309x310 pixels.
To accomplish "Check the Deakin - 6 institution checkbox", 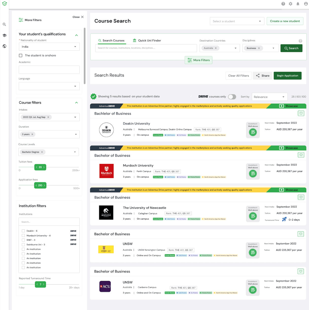I will (23, 231).
